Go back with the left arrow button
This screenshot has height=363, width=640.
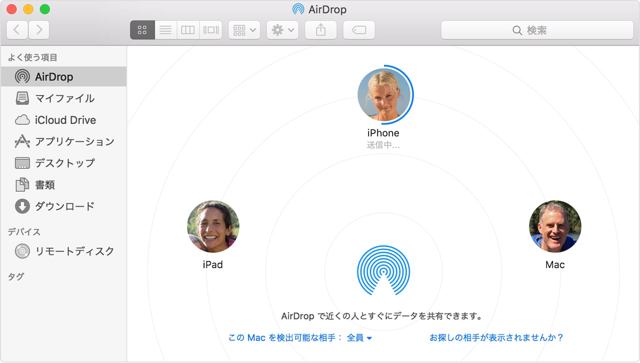tap(17, 30)
